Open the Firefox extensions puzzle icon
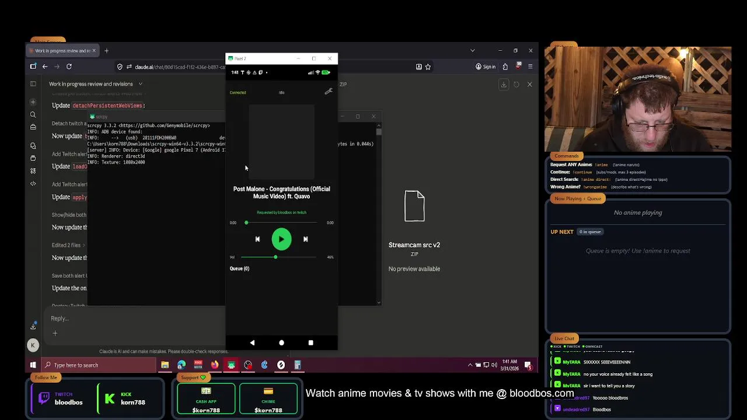 [x=505, y=66]
